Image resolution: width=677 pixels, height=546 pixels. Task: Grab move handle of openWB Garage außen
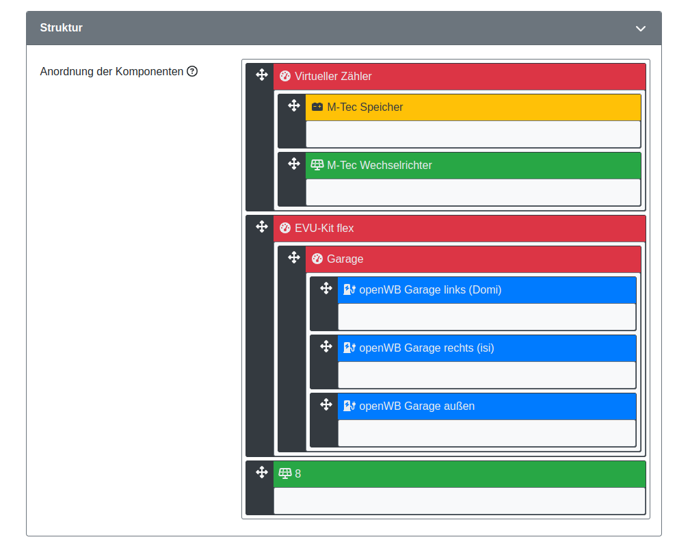(326, 405)
